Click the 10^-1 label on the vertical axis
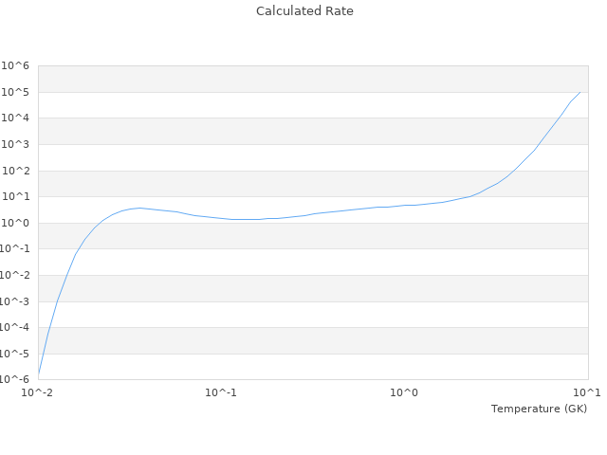 point(13,249)
